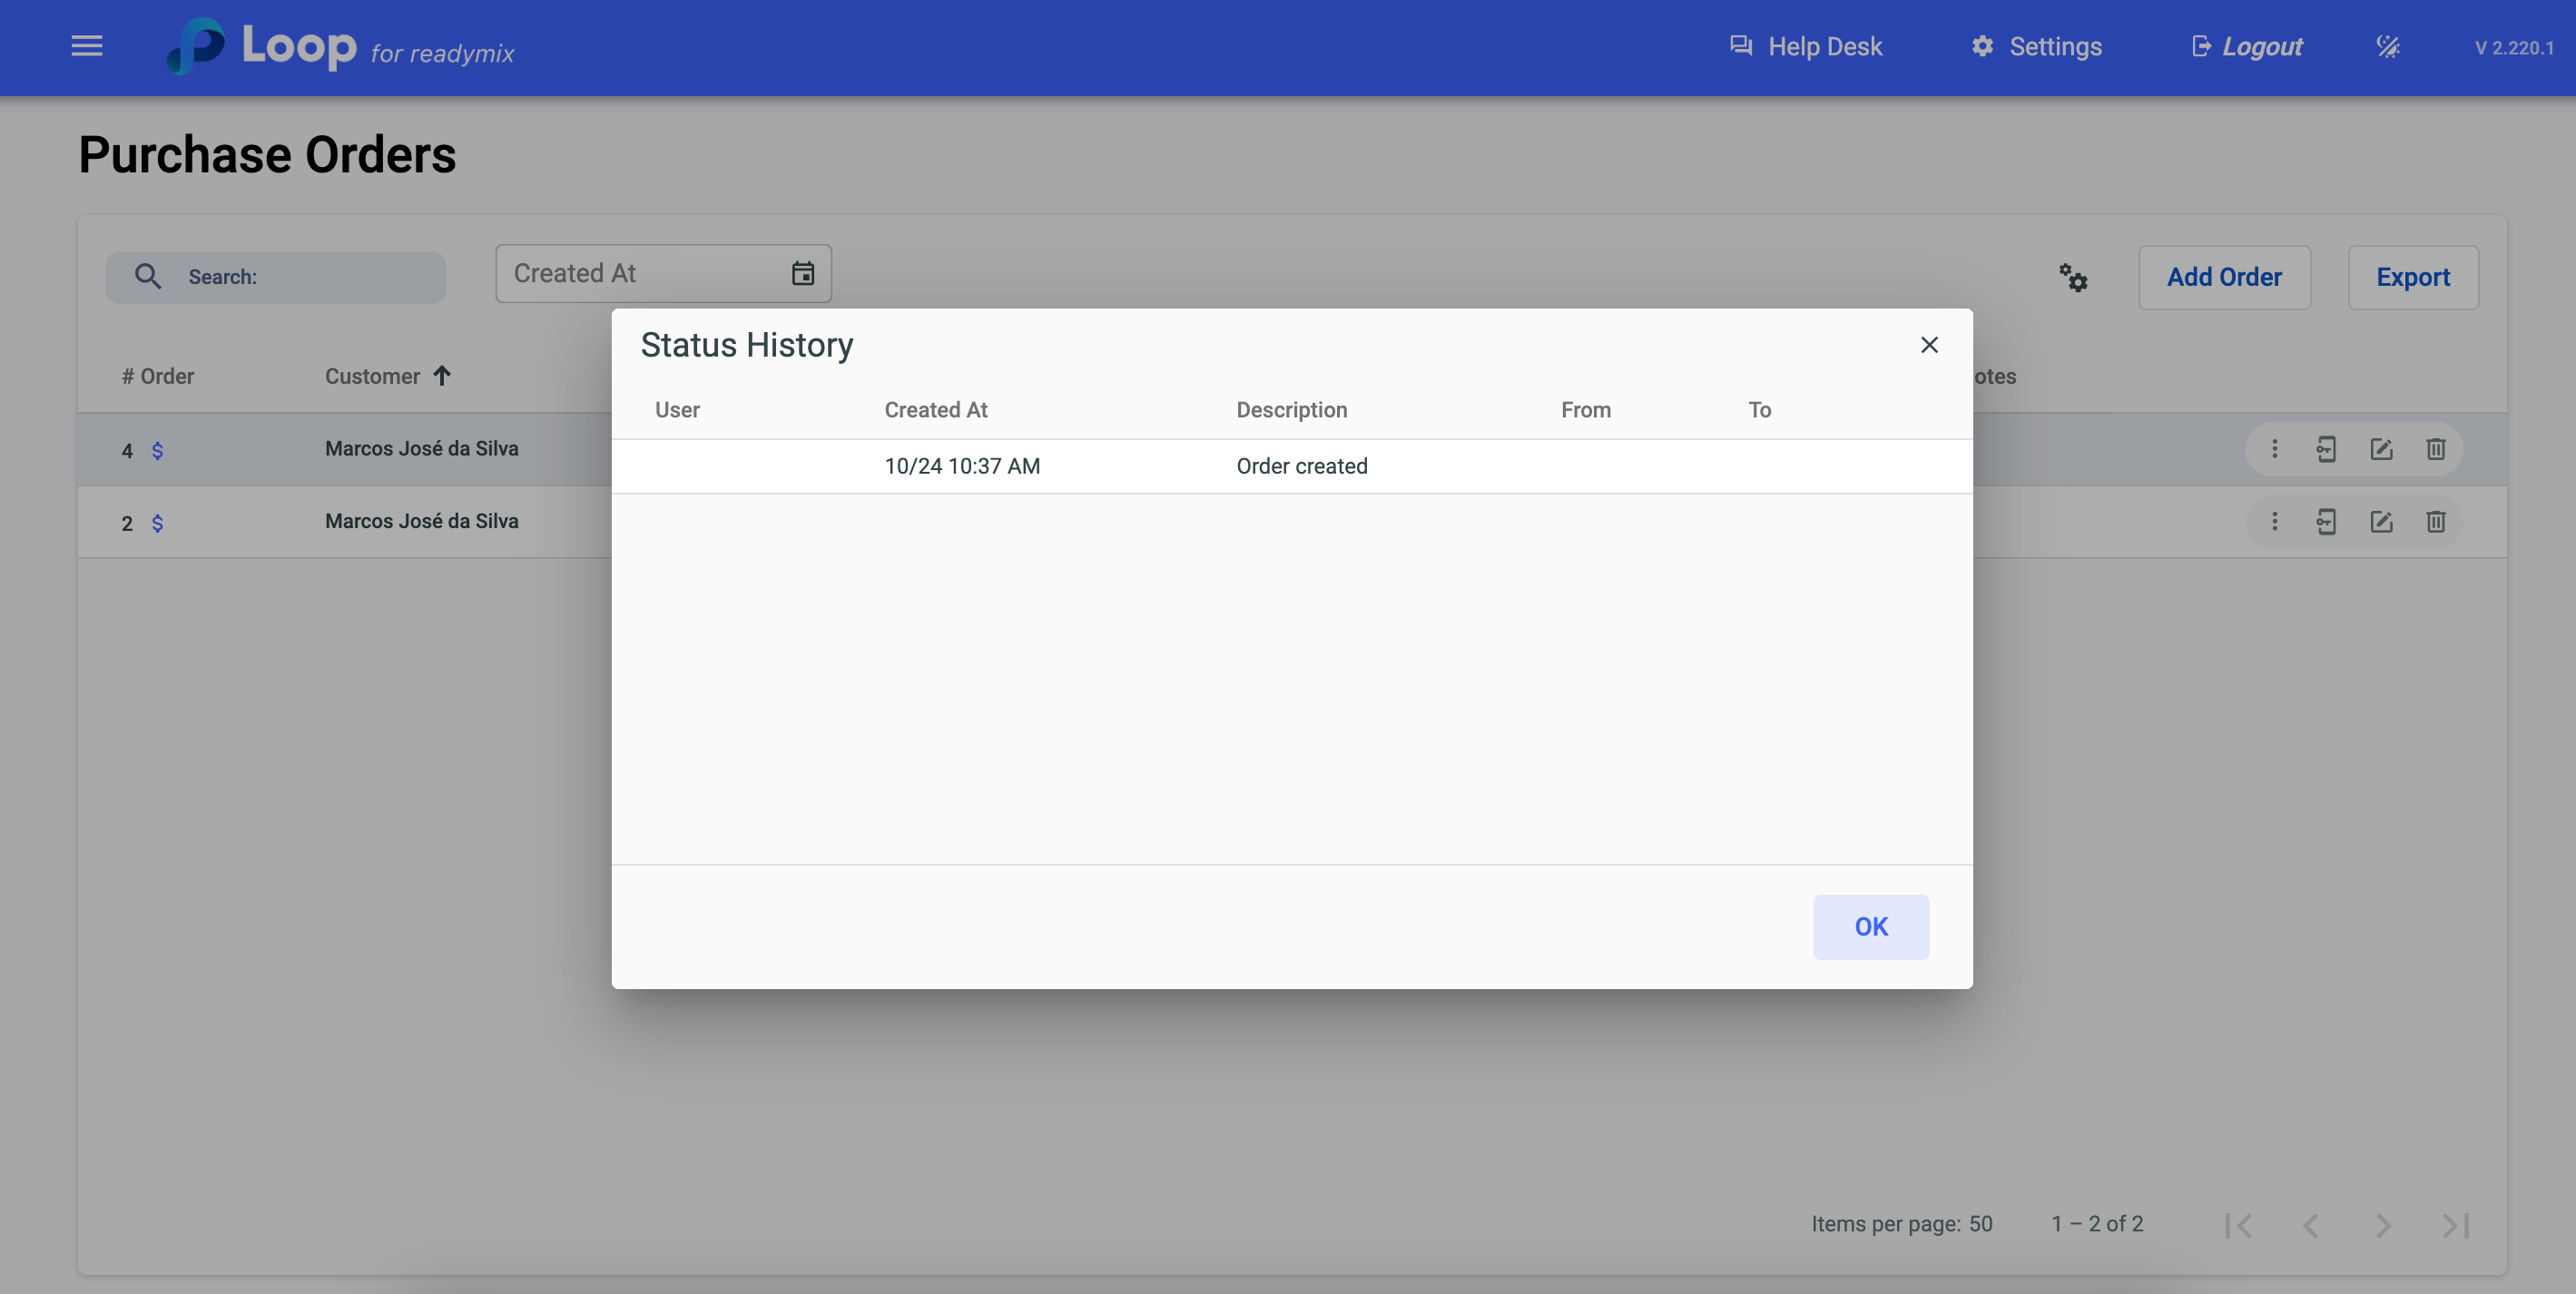Go to next page arrow

[2383, 1225]
